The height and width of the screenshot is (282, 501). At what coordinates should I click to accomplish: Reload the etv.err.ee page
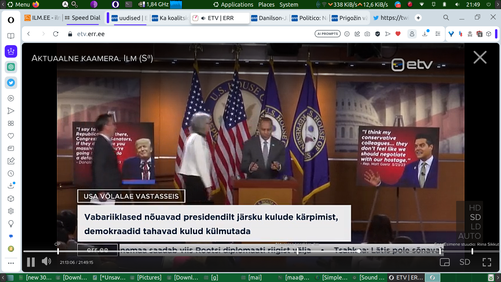point(56,34)
